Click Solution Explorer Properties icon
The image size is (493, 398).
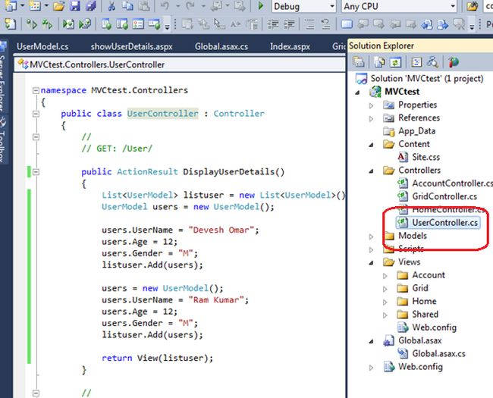[359, 62]
